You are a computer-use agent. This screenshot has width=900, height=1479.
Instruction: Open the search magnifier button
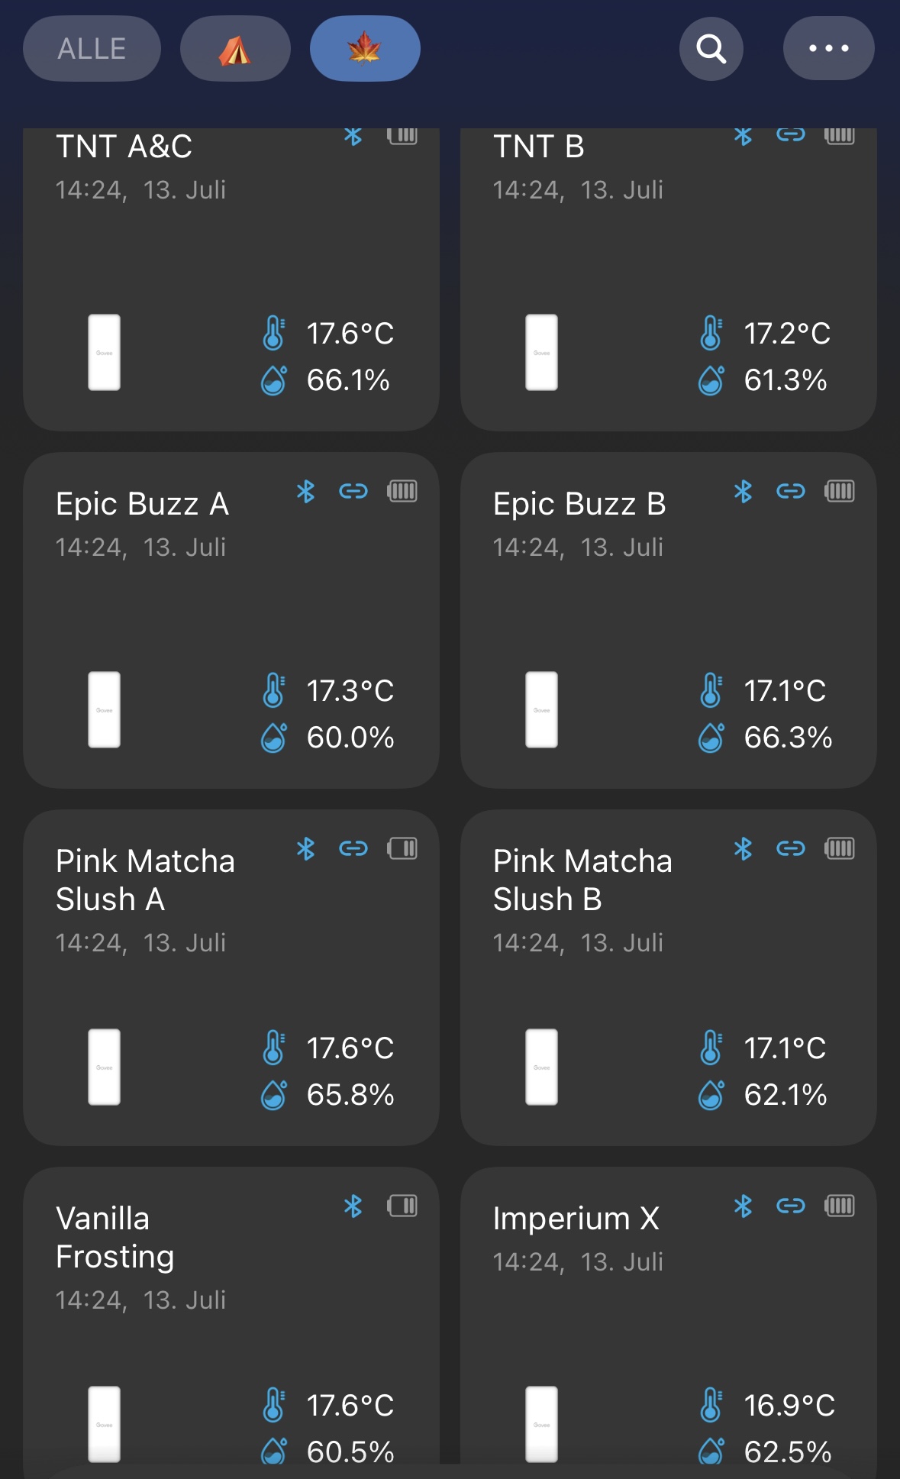(x=711, y=49)
